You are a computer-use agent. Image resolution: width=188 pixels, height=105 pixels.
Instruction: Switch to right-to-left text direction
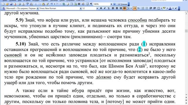coord(139,8)
